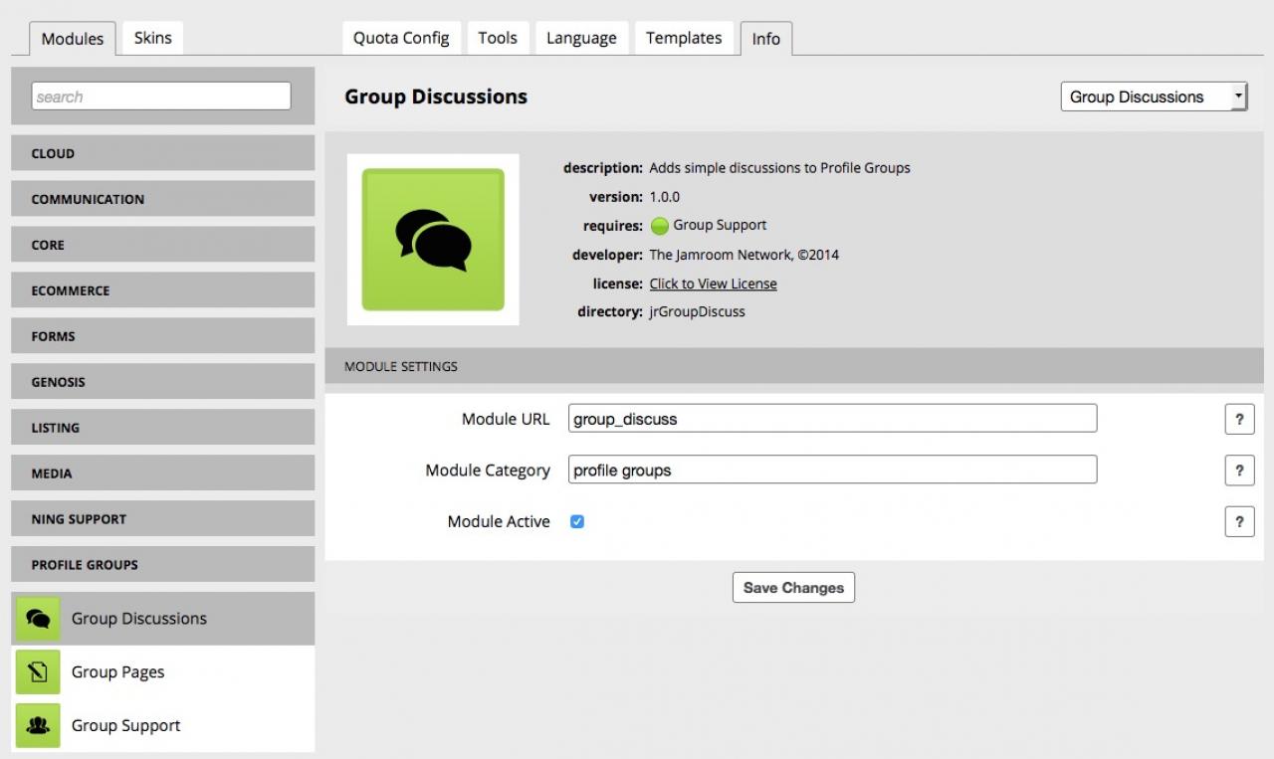Click the Group Pages module icon
This screenshot has width=1274, height=759.
coord(38,672)
